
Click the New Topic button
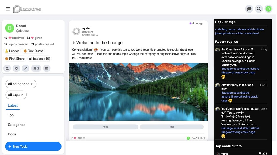click(x=33, y=146)
